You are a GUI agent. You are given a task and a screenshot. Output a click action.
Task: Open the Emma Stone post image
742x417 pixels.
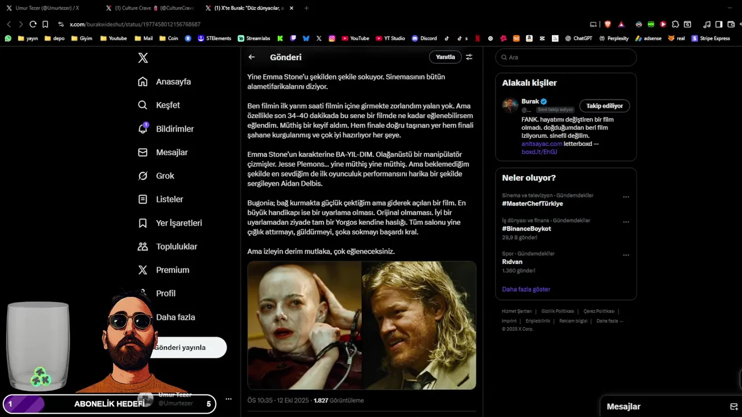pyautogui.click(x=304, y=325)
